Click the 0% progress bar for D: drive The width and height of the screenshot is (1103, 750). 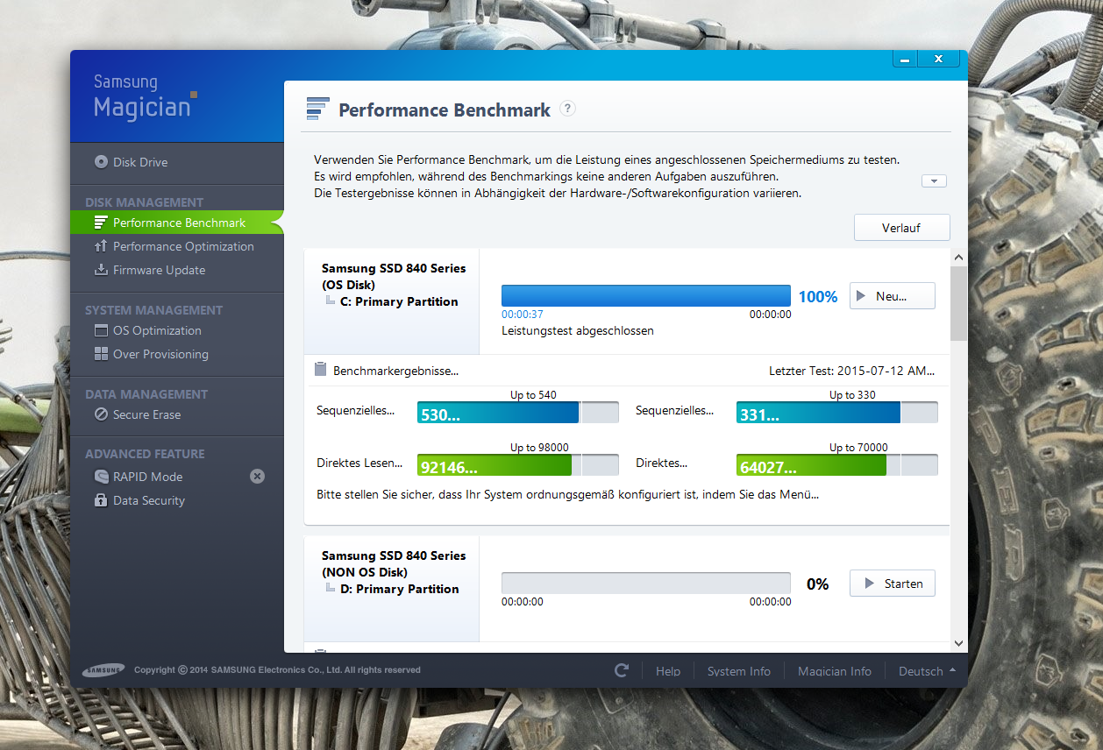646,584
